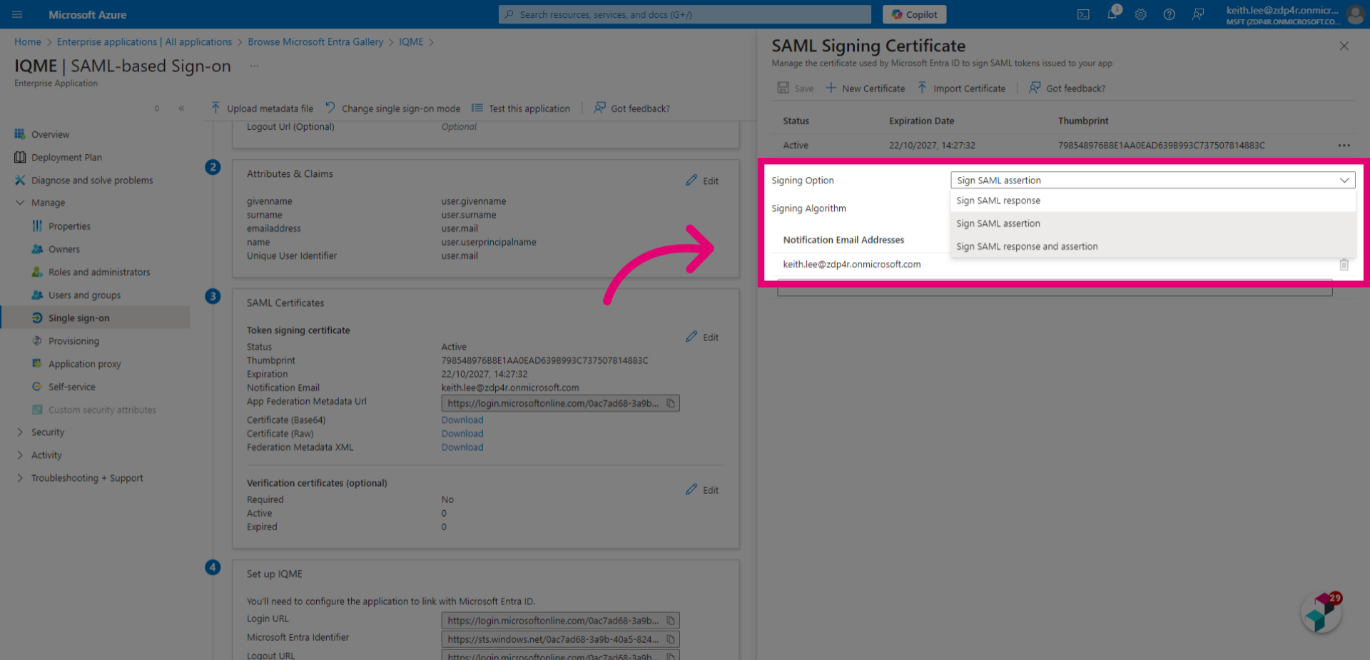Expand the Security section

[20, 432]
